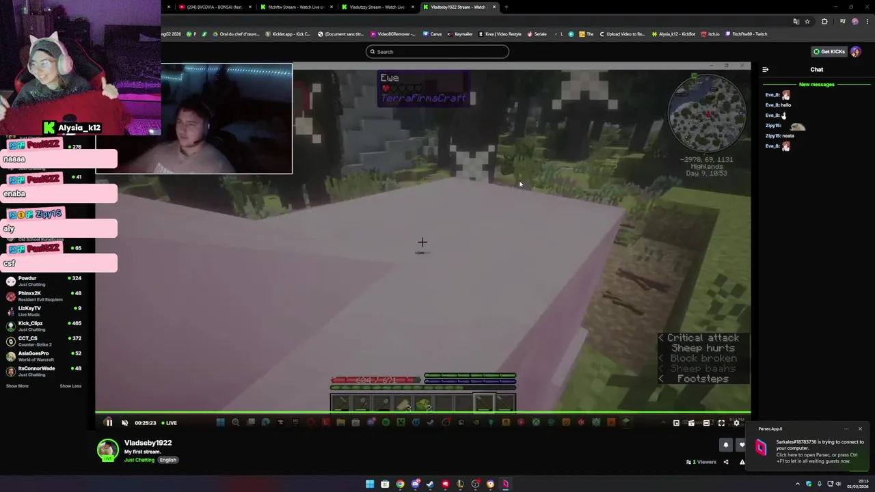Open the user profile avatar menu
The width and height of the screenshot is (875, 492).
856,52
